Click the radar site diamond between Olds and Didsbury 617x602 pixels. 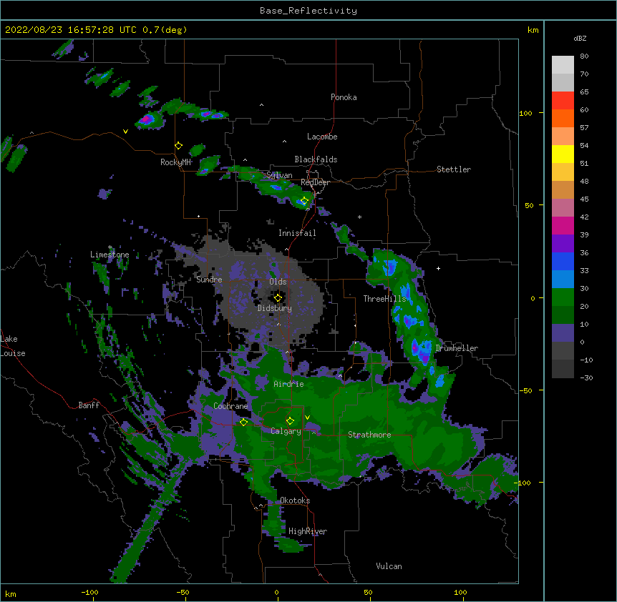(278, 298)
